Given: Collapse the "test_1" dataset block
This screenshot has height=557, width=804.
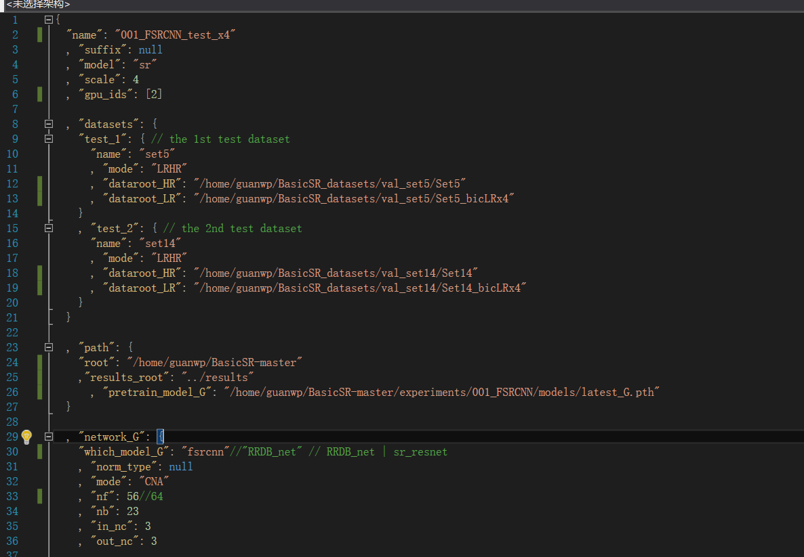Looking at the screenshot, I should point(48,138).
